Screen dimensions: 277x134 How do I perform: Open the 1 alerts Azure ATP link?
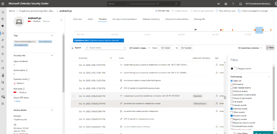coord(17,101)
